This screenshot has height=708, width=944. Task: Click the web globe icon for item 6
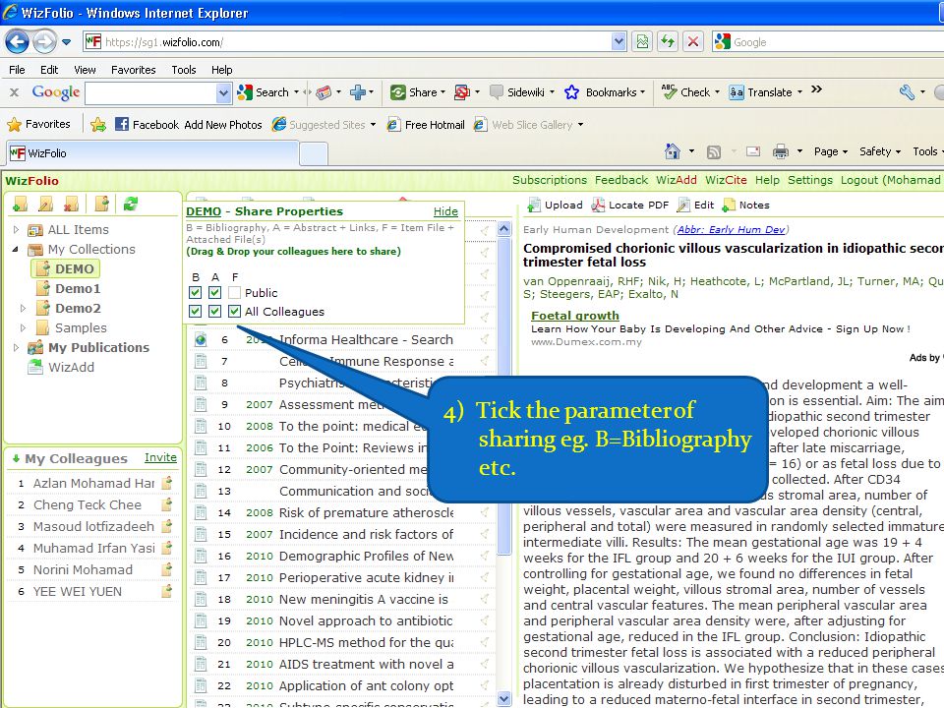(x=201, y=339)
